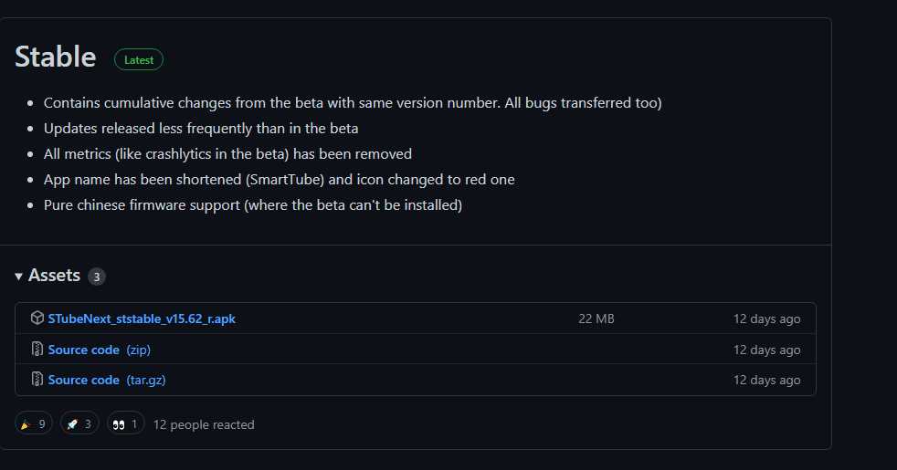Click the 'Pure chinese firmware support' bullet text
The width and height of the screenshot is (897, 470).
coord(252,205)
